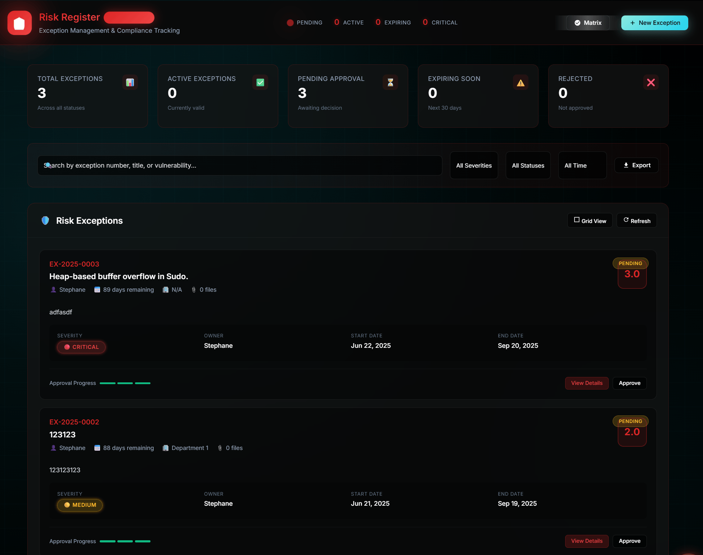This screenshot has width=703, height=555.
Task: View Details of exception 123123
Action: 587,541
